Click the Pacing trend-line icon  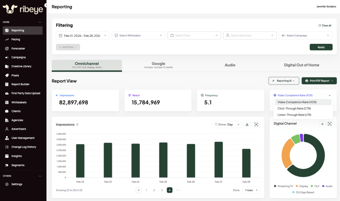click(x=7, y=39)
